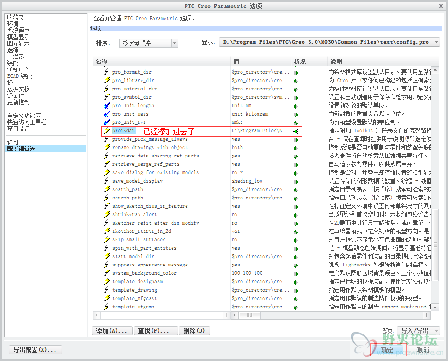Click the lightning icon beside template_mfgcast
The width and height of the screenshot is (448, 361).
coord(107,298)
